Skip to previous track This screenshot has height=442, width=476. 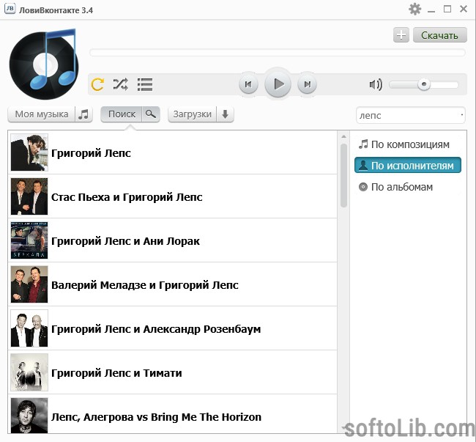(248, 84)
